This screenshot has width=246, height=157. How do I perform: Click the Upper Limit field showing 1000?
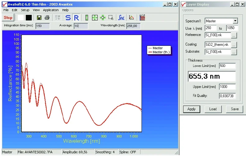[x=227, y=87]
